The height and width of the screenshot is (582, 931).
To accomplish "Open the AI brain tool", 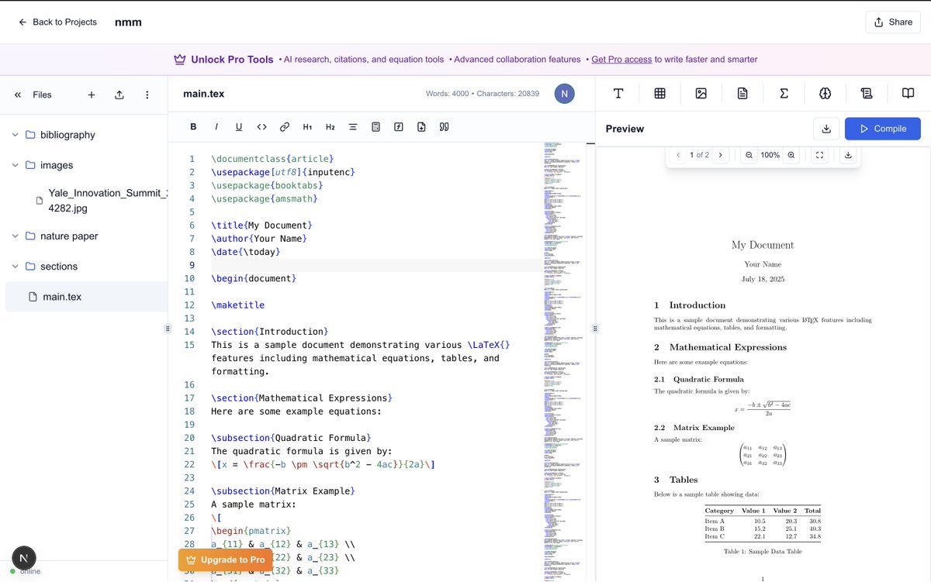I will click(x=825, y=94).
